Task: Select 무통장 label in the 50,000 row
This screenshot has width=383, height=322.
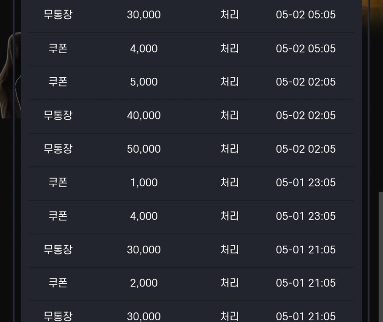Action: pyautogui.click(x=58, y=149)
